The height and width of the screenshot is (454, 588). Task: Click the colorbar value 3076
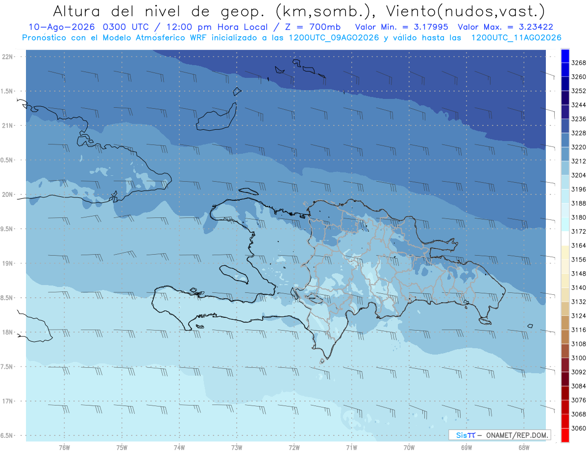click(x=579, y=401)
